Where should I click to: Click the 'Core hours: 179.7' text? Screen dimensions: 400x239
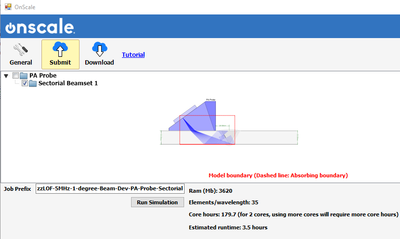(x=212, y=214)
